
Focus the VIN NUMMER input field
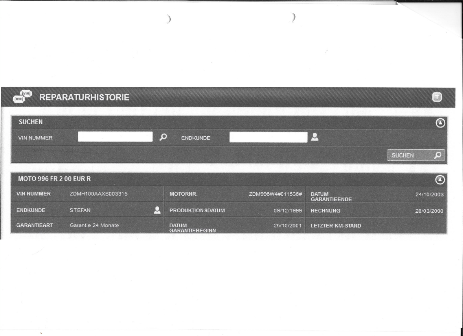point(115,137)
